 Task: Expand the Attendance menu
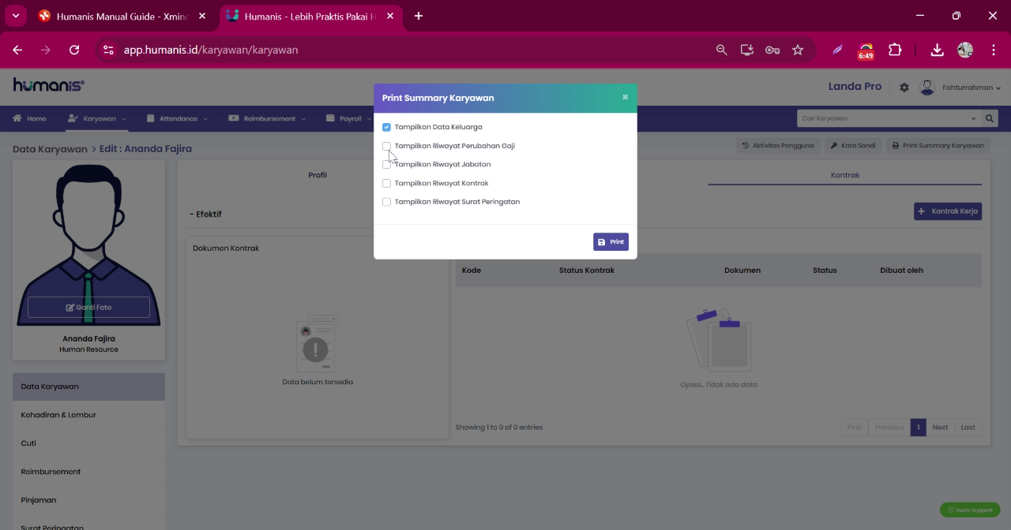[178, 118]
